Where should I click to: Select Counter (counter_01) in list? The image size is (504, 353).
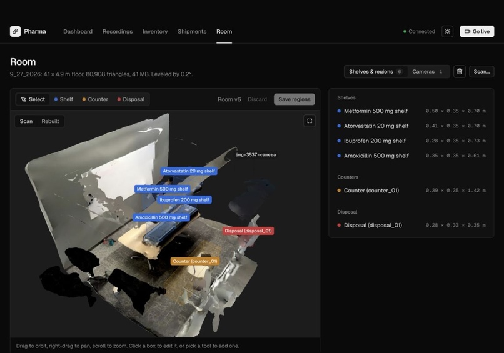tap(411, 191)
